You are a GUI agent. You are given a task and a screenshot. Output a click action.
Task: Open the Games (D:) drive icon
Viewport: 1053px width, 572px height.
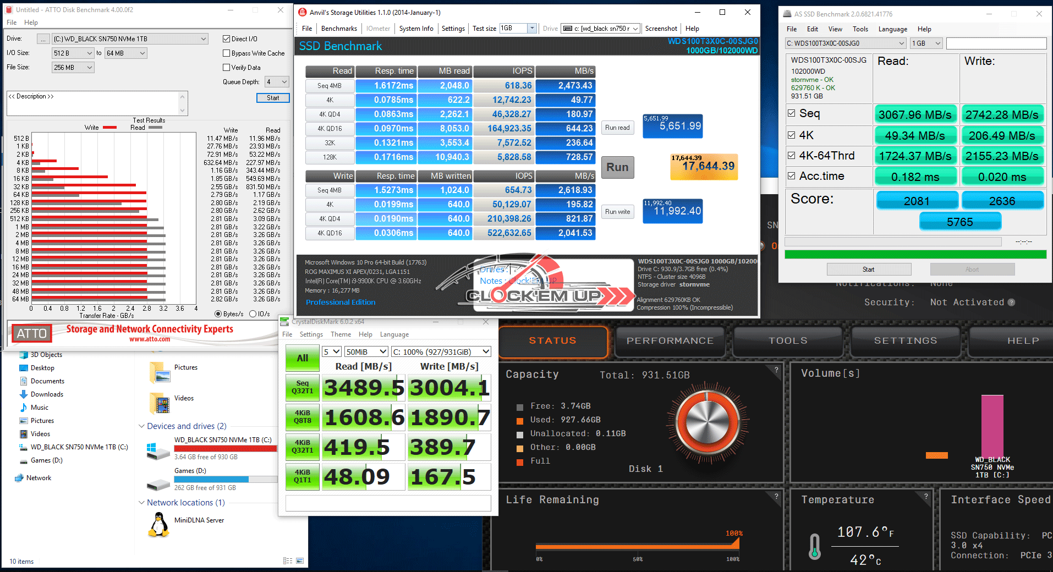coord(158,483)
